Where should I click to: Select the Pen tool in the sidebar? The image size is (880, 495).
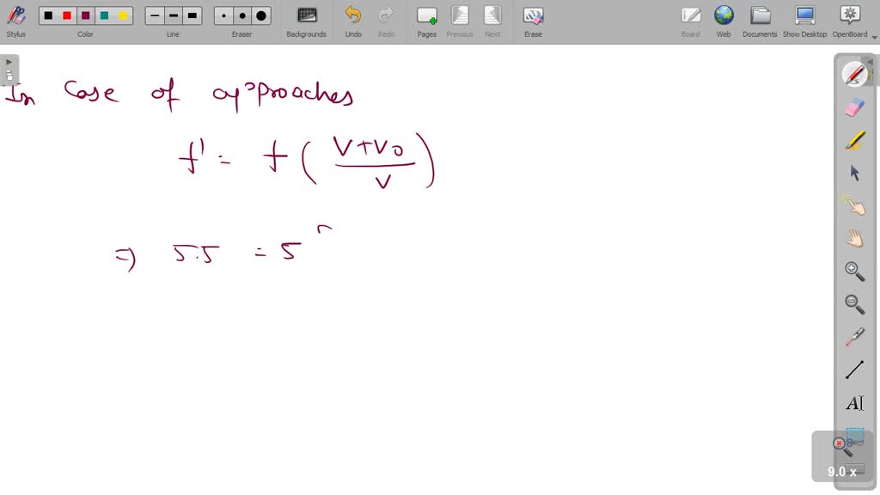(x=854, y=74)
